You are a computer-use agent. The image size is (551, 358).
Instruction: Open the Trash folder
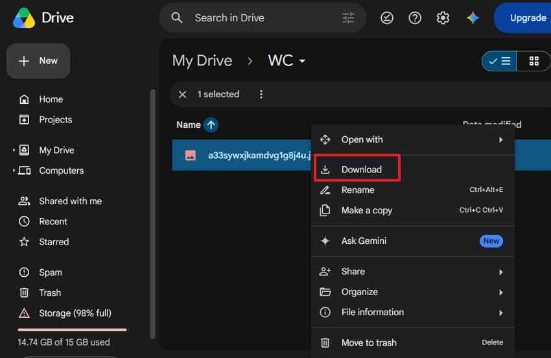[49, 292]
